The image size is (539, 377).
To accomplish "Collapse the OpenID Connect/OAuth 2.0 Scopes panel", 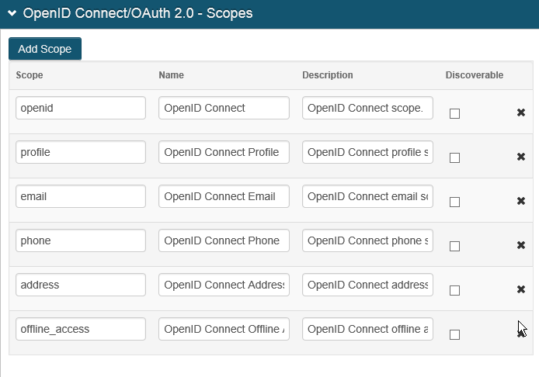I will pyautogui.click(x=12, y=13).
